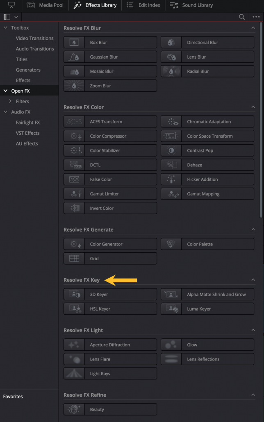Click the Luma Keyer effect icon
This screenshot has height=422, width=264.
point(171,309)
